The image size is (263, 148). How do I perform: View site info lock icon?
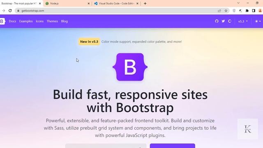click(18, 11)
